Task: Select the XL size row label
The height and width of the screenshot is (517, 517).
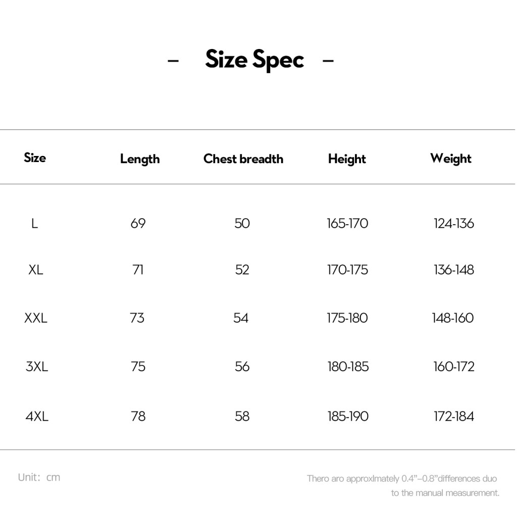Action: 36,270
